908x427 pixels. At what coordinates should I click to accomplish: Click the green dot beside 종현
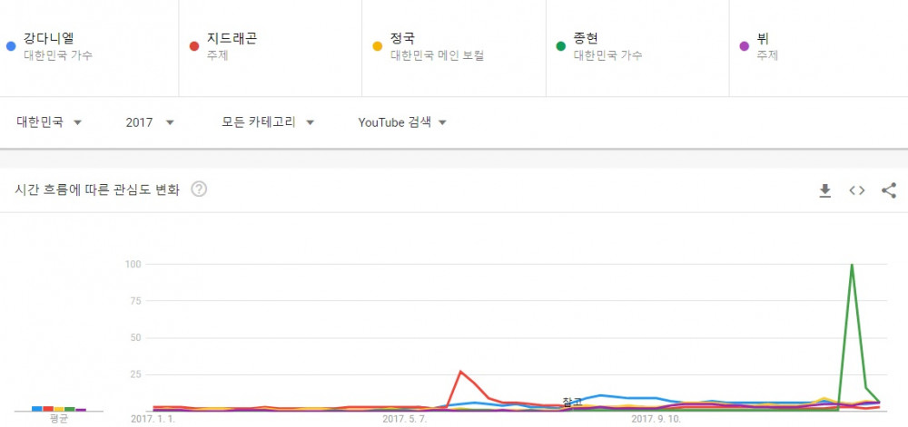coord(560,46)
